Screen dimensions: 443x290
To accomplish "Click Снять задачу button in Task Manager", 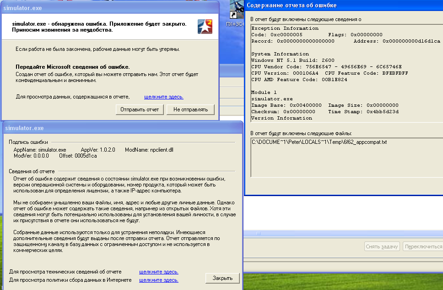I will click(x=382, y=246).
